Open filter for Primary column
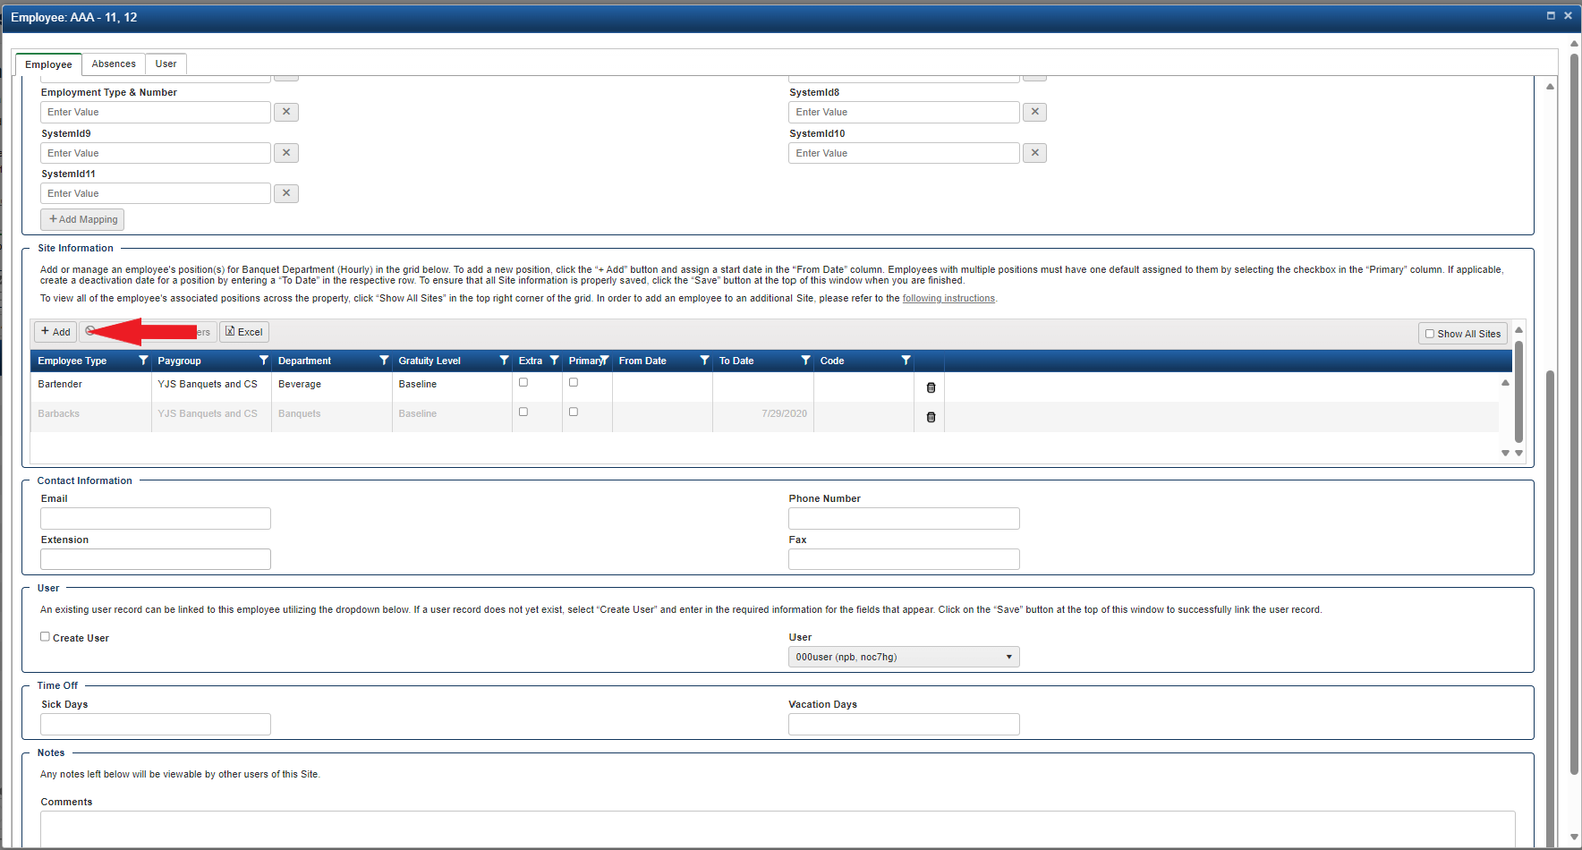Image resolution: width=1582 pixels, height=850 pixels. (x=605, y=361)
